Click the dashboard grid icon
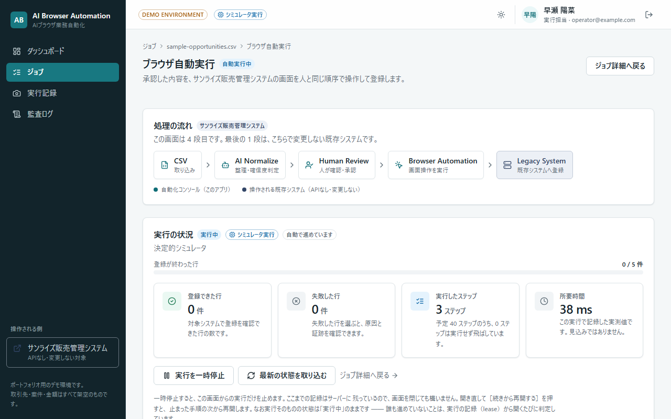 tap(17, 51)
